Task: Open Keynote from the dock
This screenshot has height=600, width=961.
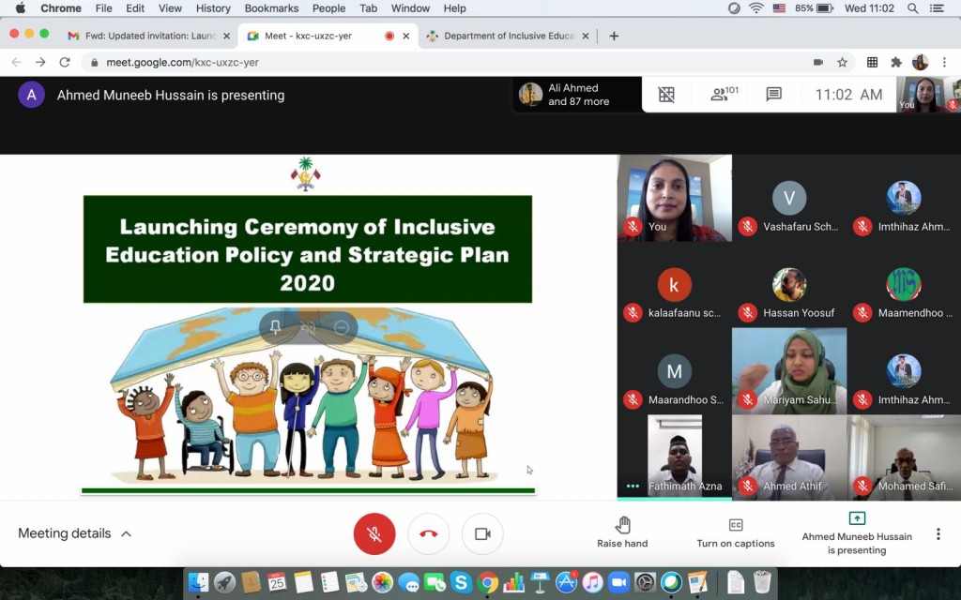Action: click(540, 582)
